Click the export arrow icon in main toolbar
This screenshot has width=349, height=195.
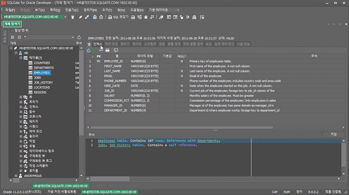188,17
